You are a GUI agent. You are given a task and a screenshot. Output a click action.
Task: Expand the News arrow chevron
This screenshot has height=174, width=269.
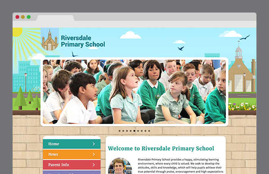(93, 154)
